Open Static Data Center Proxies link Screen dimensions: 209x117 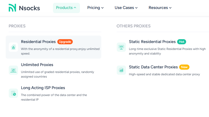153,67
